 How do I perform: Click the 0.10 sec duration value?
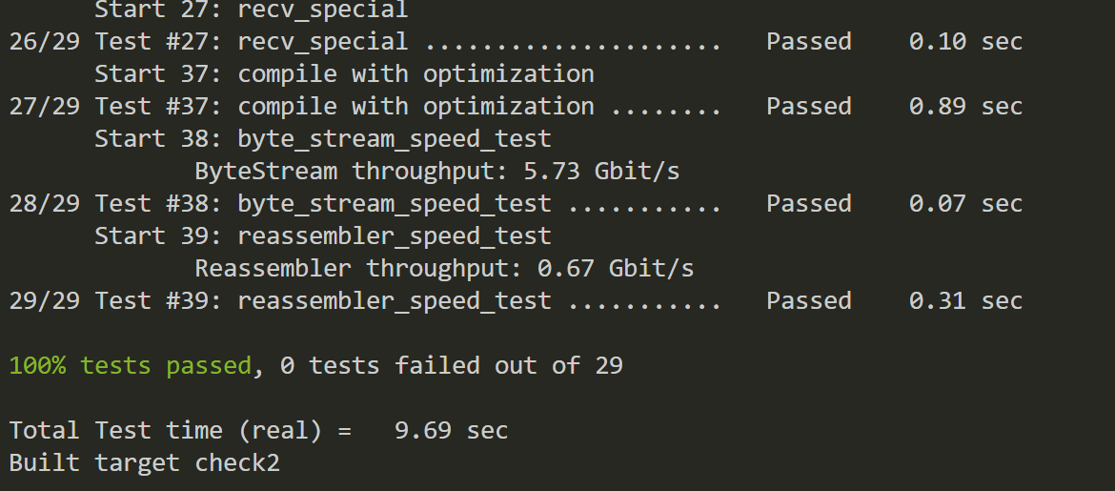tap(964, 42)
